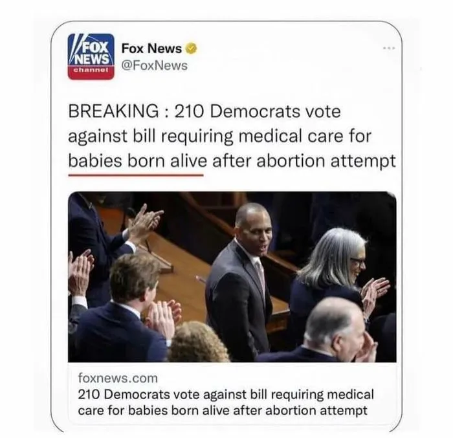Viewport: 453px width, 438px height.
Task: Click the @FoxNews handle
Action: point(155,65)
